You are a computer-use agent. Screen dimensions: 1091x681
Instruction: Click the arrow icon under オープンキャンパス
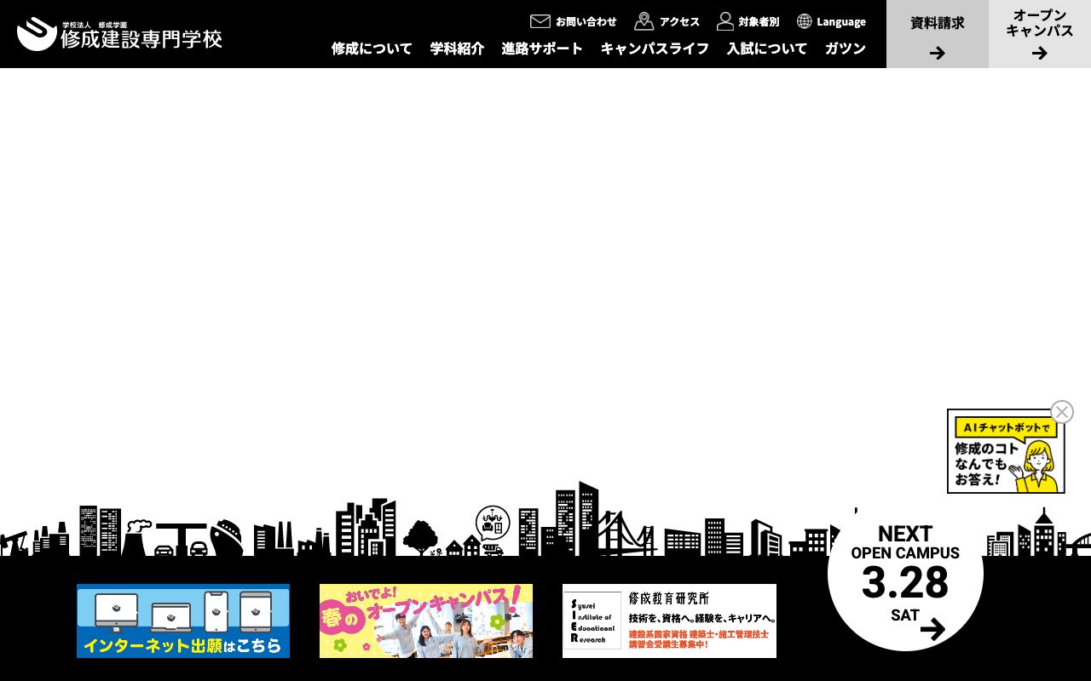1040,53
